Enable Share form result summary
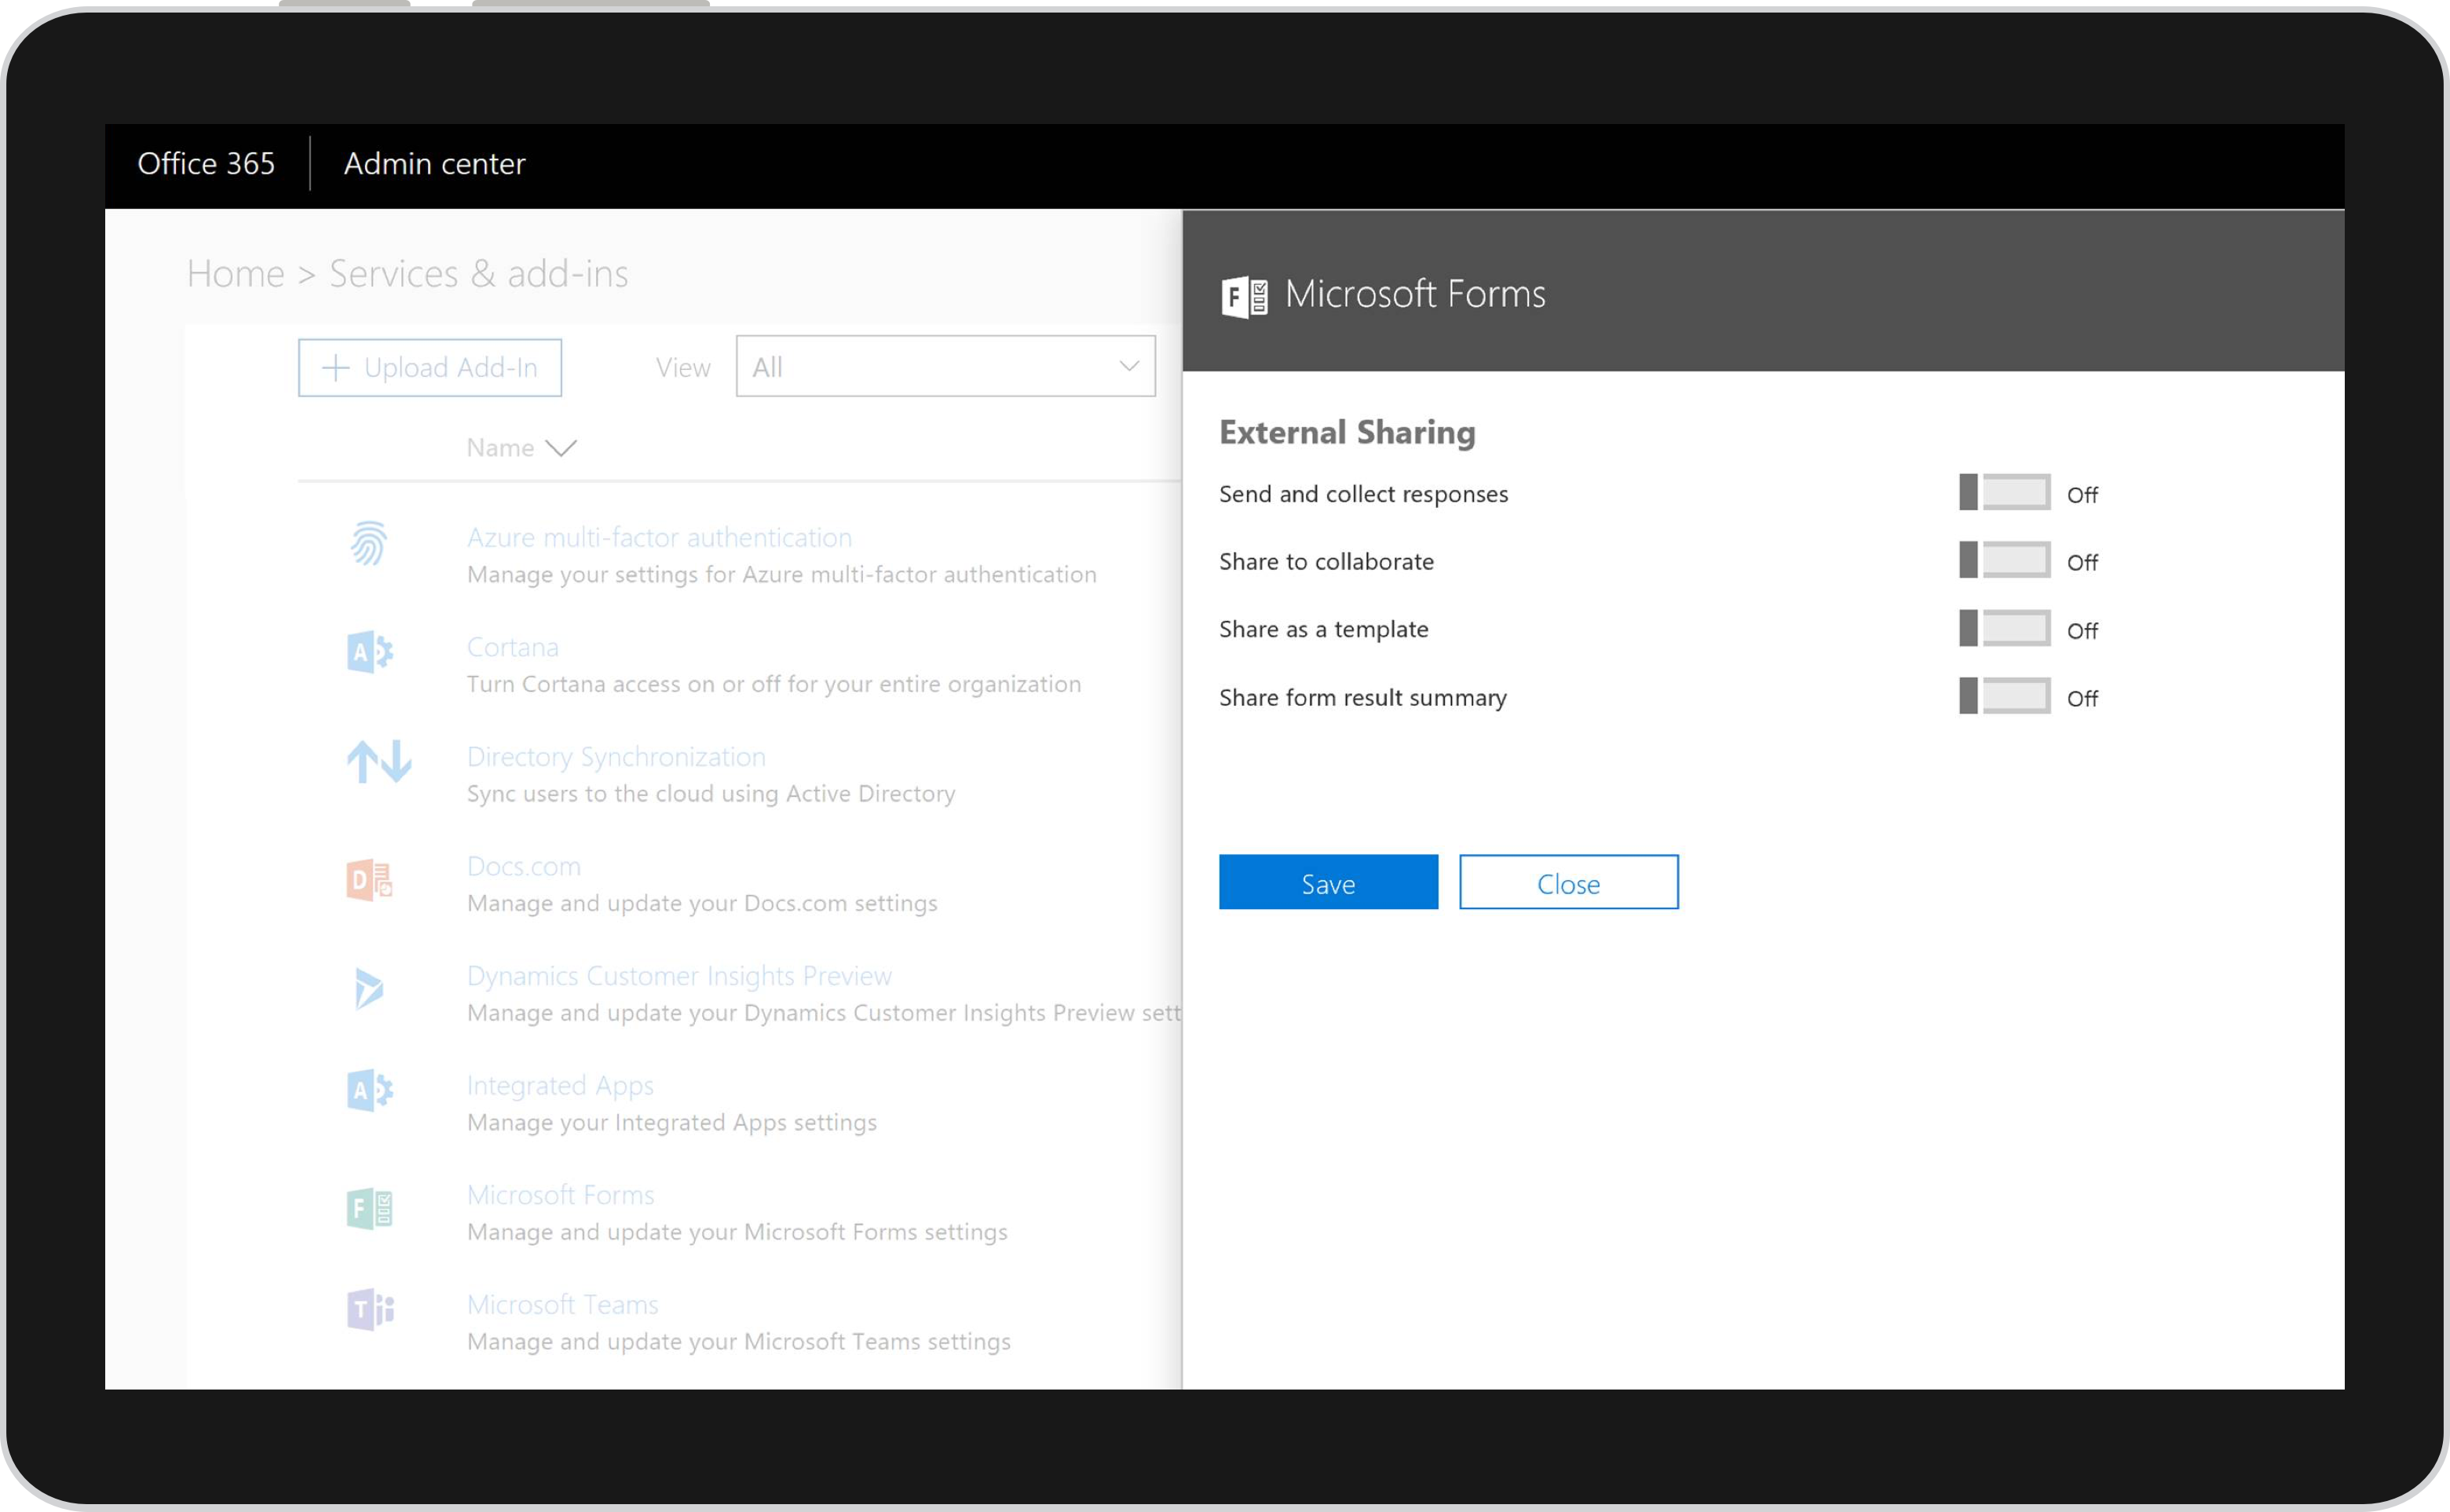Viewport: 2450px width, 1512px height. (x=2004, y=697)
